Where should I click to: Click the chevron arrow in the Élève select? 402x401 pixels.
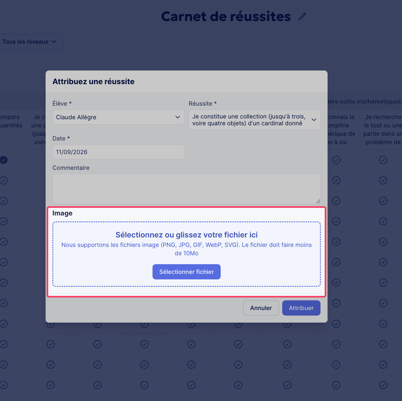click(178, 117)
